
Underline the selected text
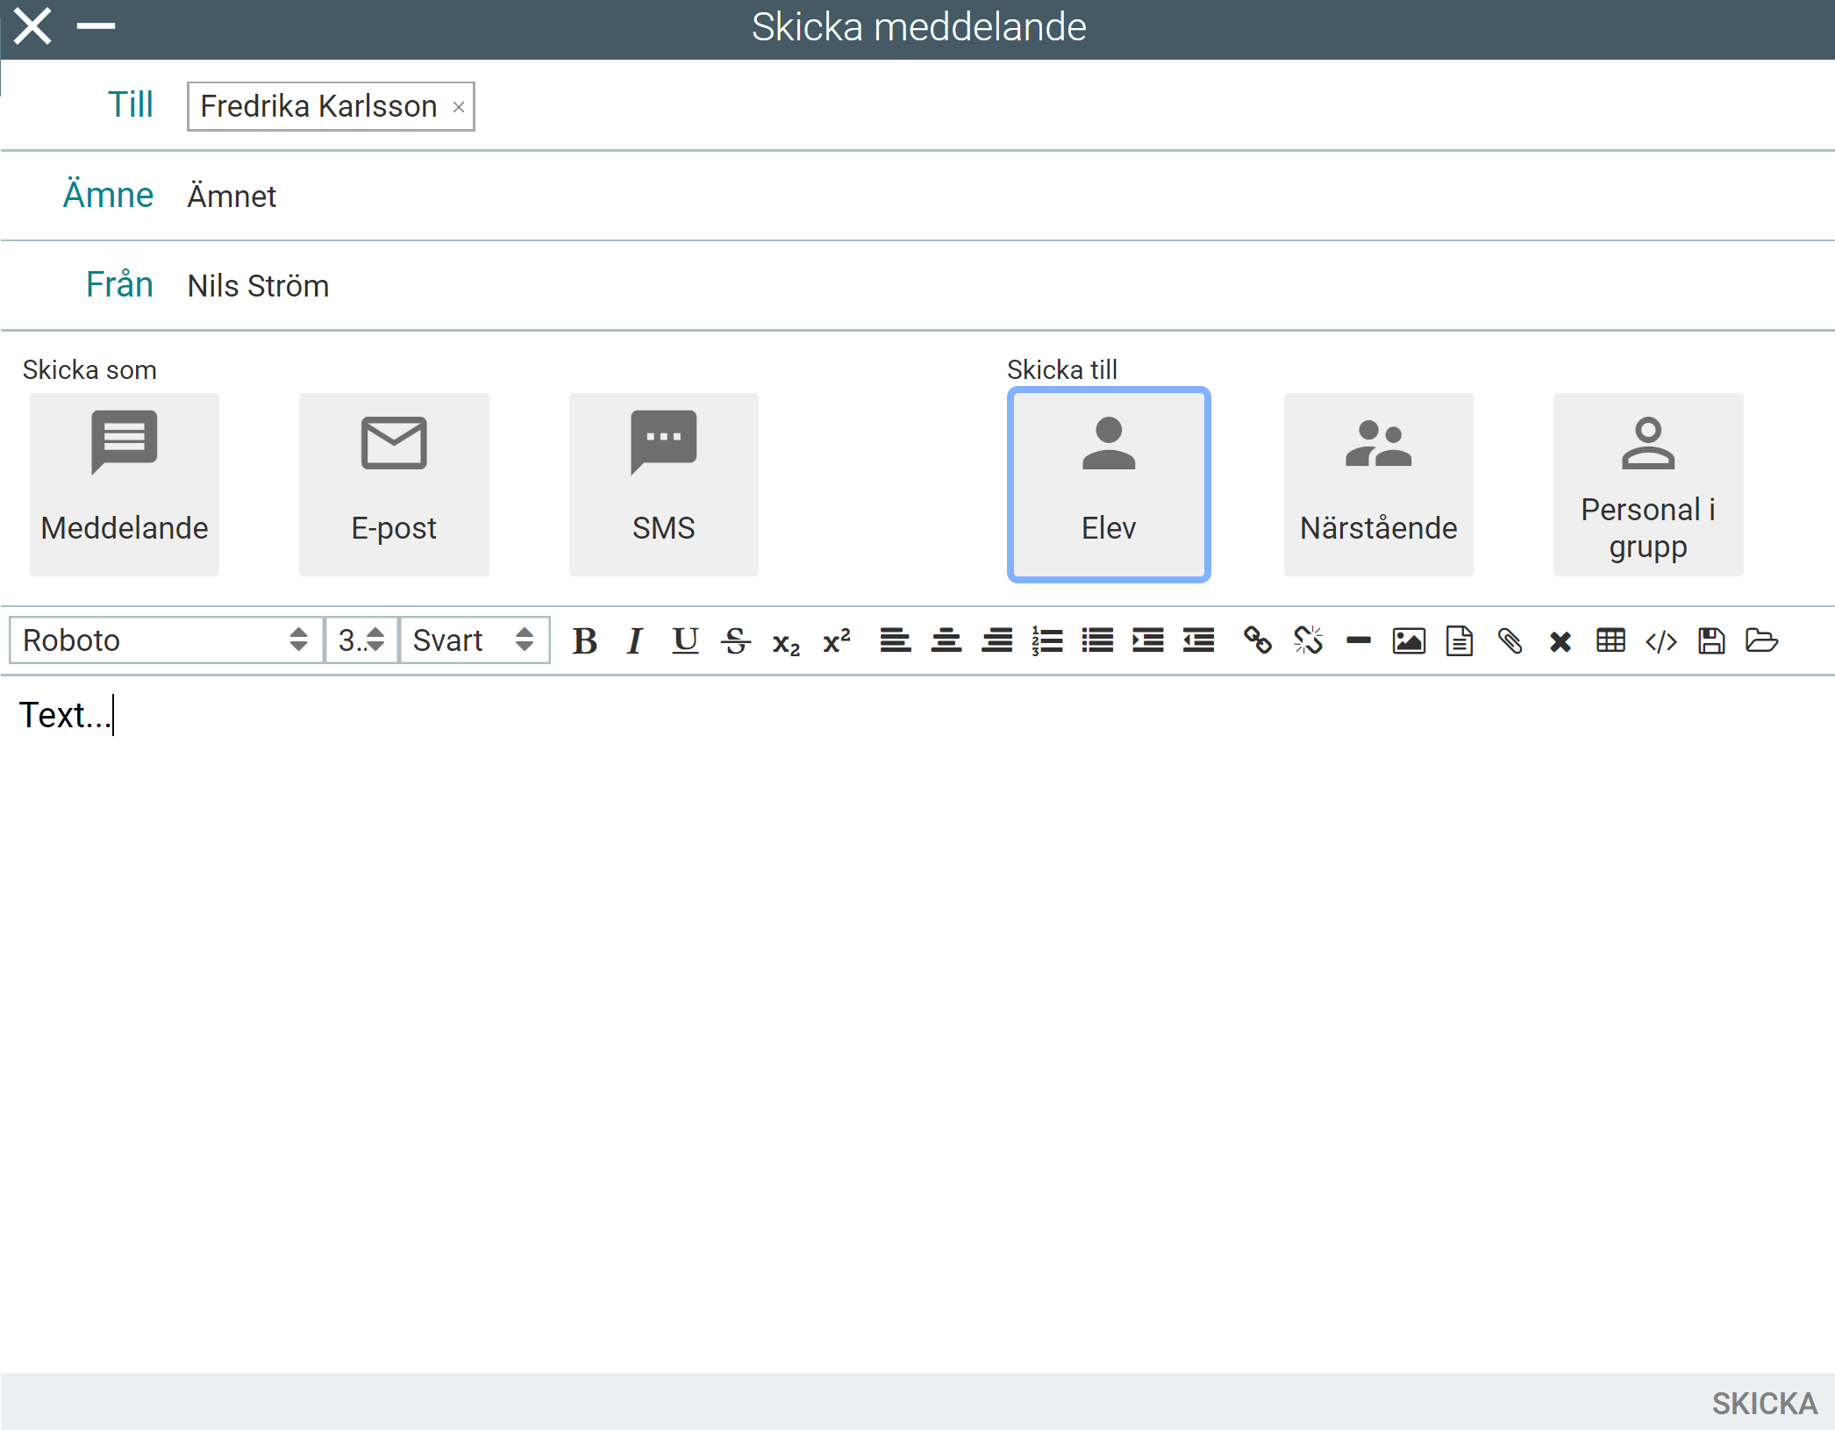pos(685,641)
